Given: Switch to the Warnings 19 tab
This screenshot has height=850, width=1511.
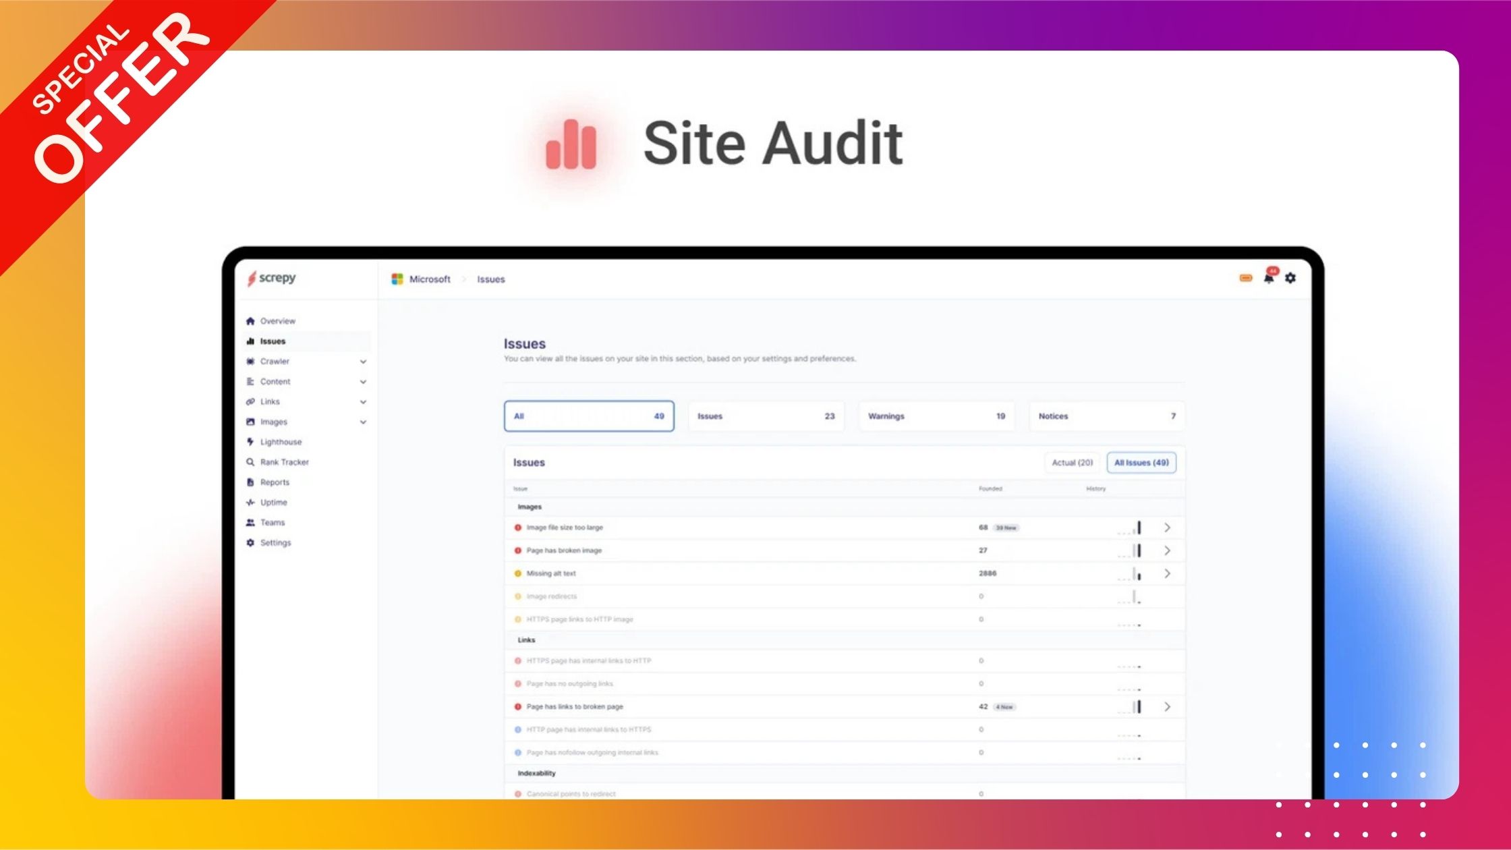Looking at the screenshot, I should pyautogui.click(x=936, y=416).
